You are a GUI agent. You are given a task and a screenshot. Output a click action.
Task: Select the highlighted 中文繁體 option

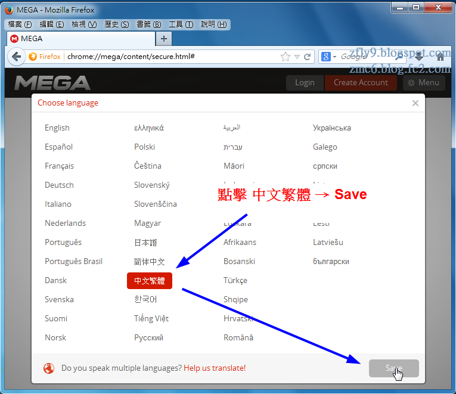coord(150,281)
